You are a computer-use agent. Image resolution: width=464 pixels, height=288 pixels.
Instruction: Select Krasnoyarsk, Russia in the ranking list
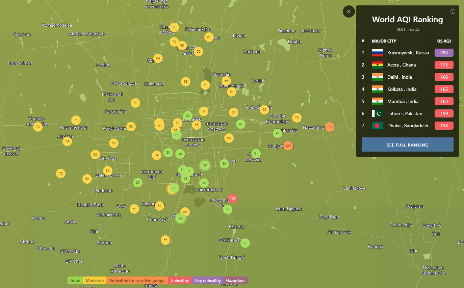point(408,53)
